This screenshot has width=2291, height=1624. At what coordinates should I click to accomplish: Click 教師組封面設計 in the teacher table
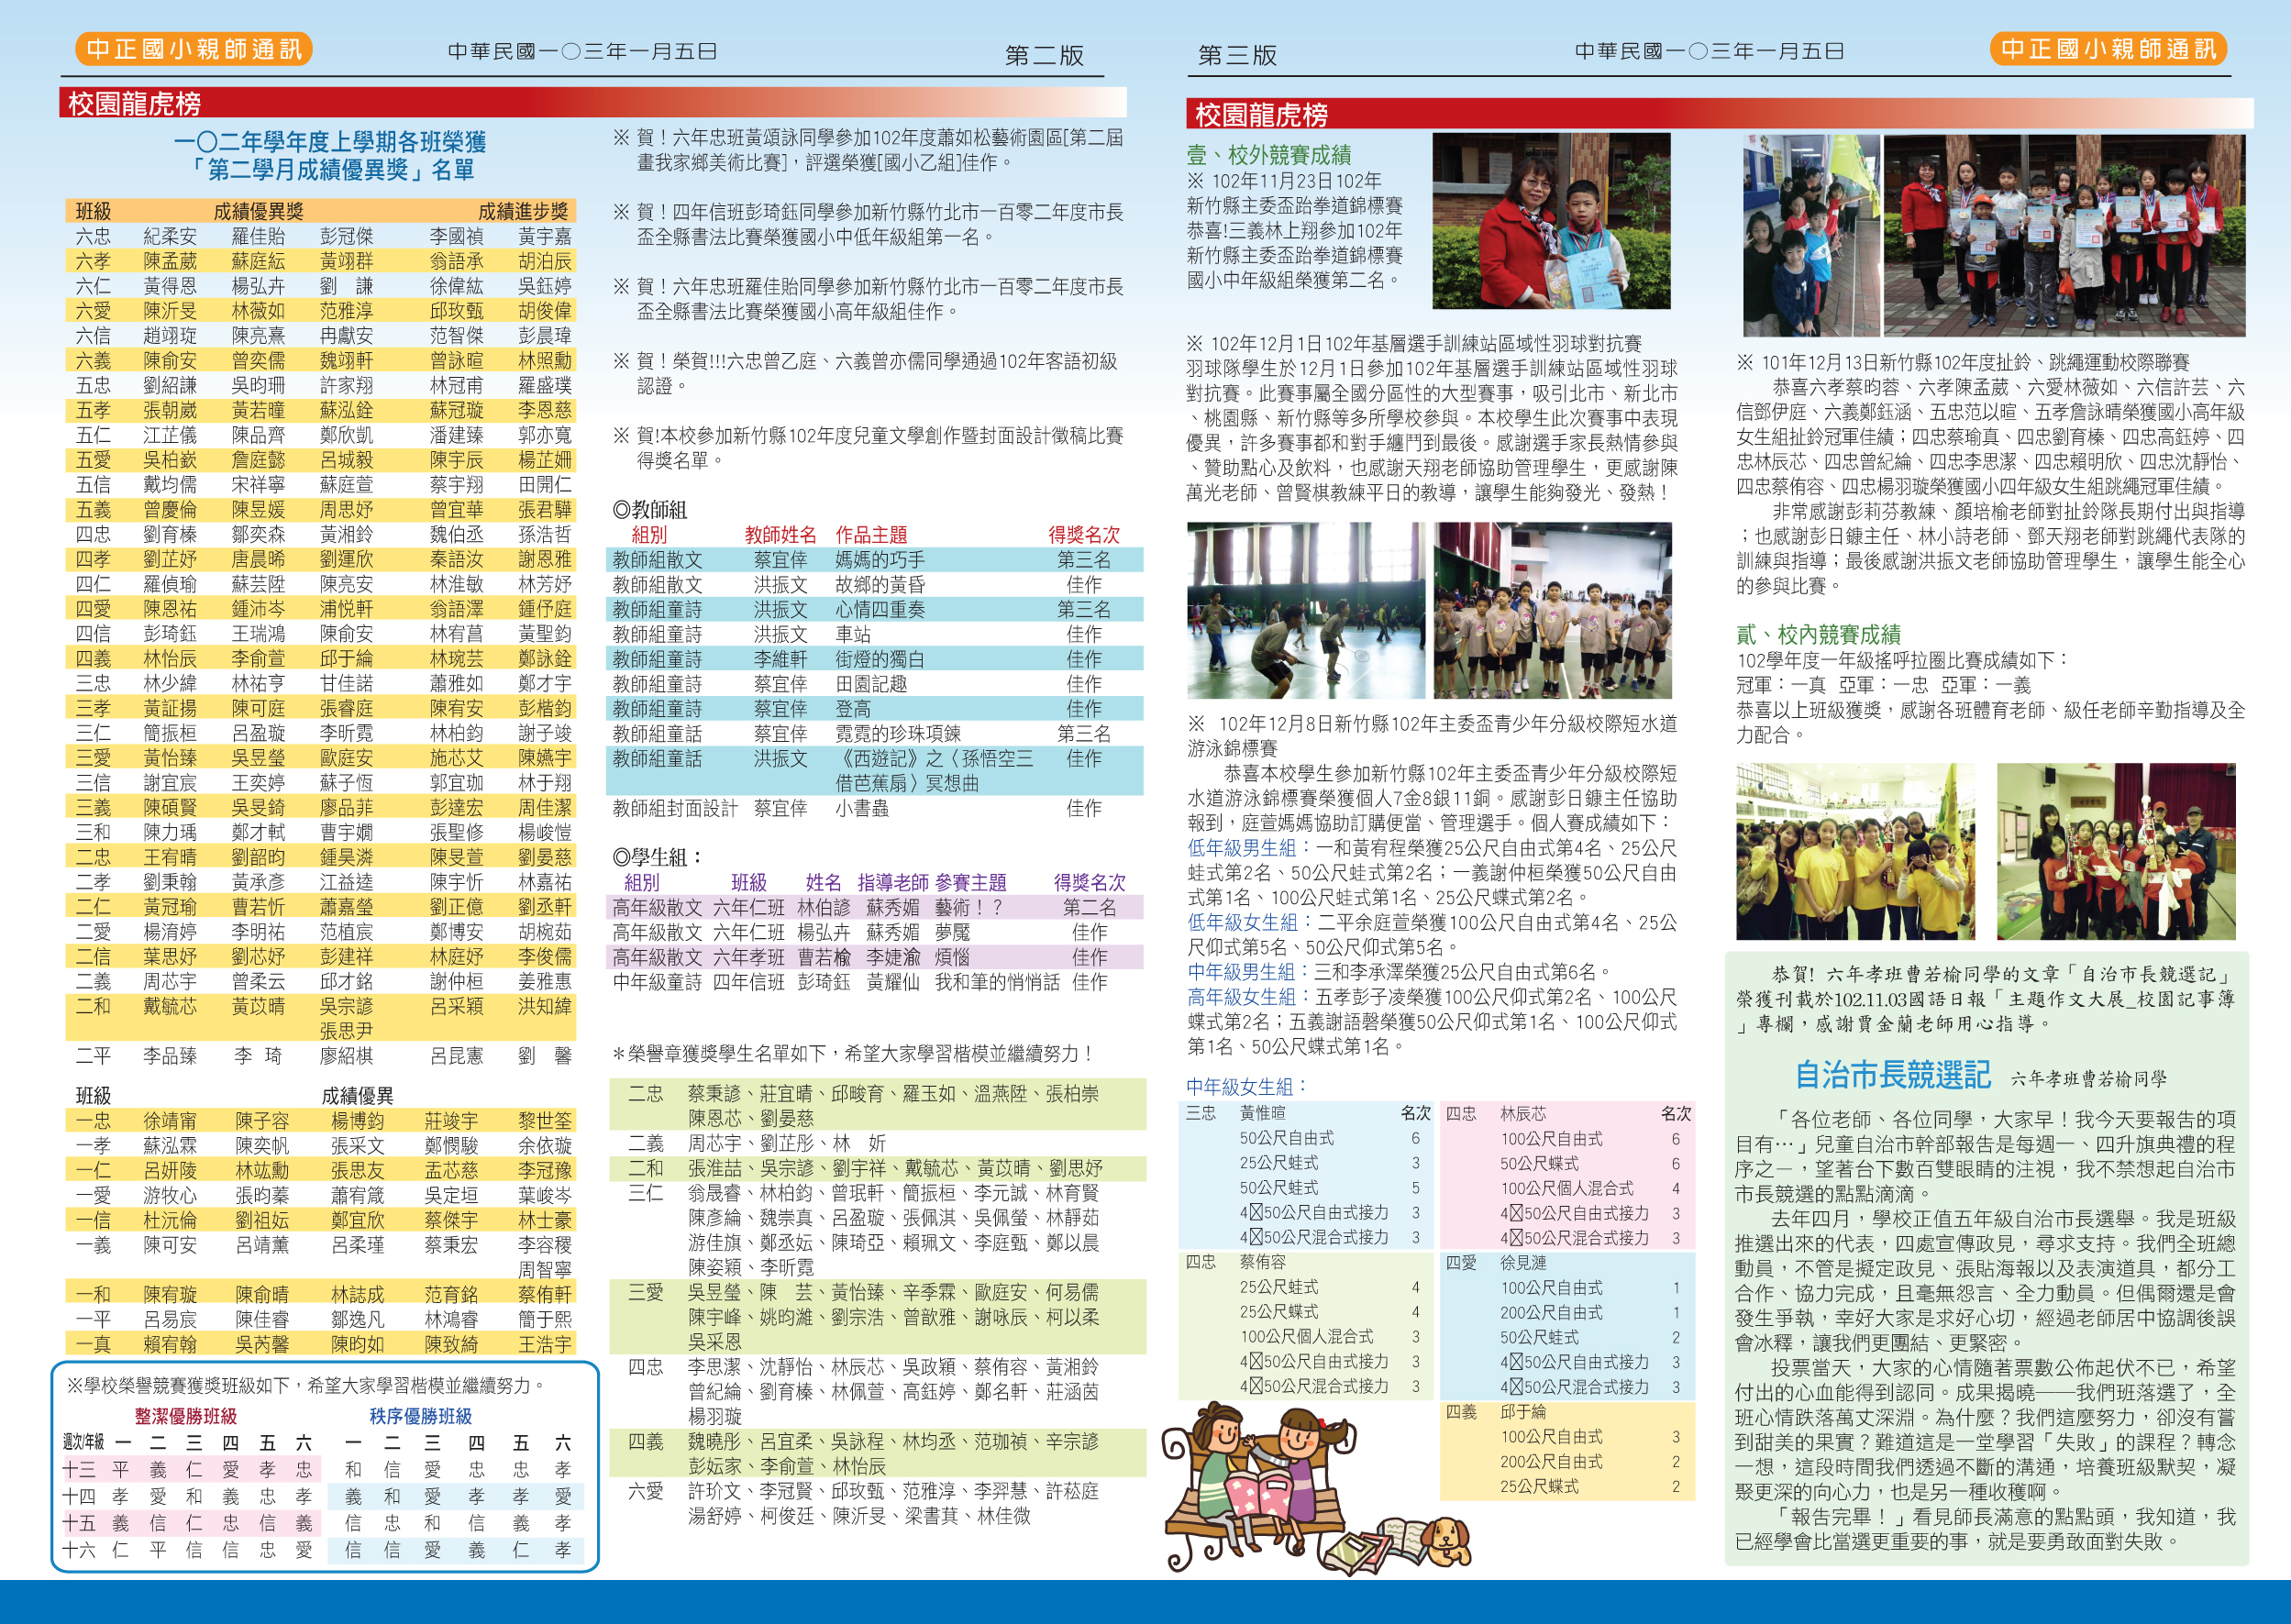coord(675,808)
